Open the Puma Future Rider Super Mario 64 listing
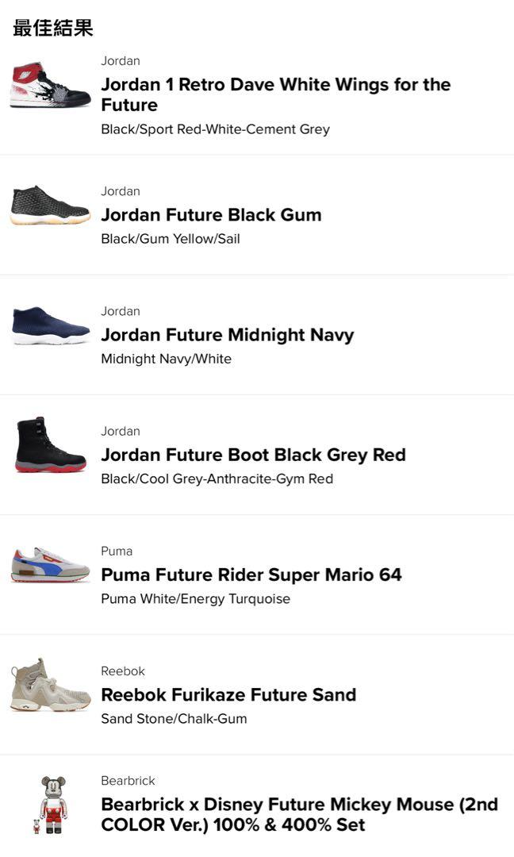The width and height of the screenshot is (514, 857). pyautogui.click(x=251, y=575)
